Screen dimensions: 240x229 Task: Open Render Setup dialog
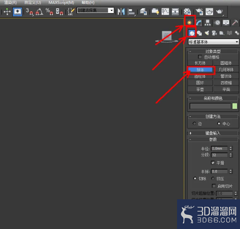click(x=199, y=12)
